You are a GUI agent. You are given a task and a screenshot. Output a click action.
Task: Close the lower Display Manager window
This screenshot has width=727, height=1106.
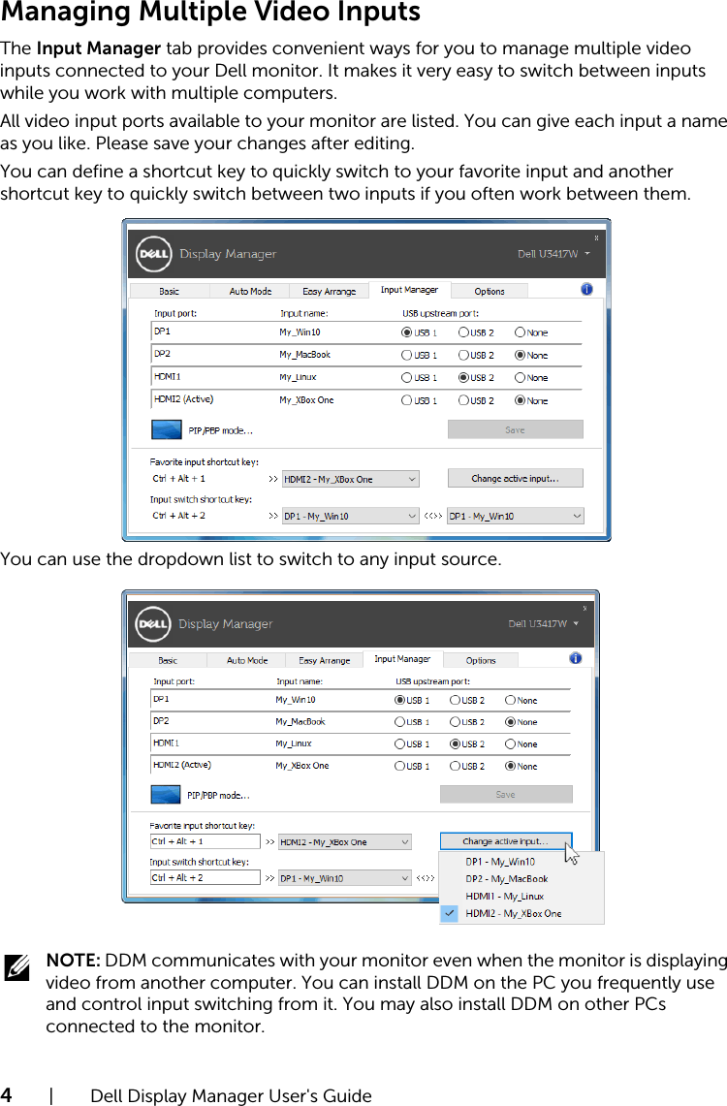585,608
